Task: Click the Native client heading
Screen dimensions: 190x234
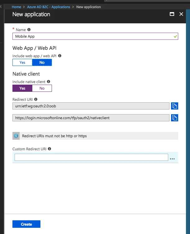Action: click(26, 74)
